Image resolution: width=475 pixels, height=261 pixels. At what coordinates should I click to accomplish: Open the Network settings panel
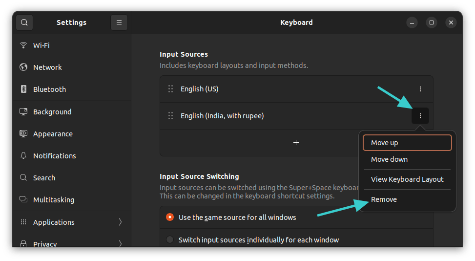(x=47, y=67)
